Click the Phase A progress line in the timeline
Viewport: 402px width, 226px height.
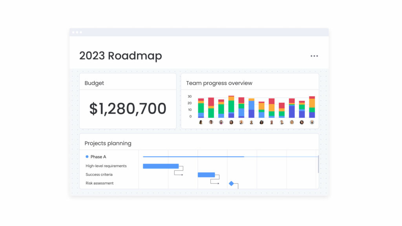(x=193, y=157)
